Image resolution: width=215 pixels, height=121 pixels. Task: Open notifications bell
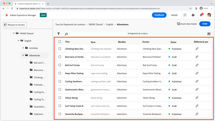pos(201,15)
